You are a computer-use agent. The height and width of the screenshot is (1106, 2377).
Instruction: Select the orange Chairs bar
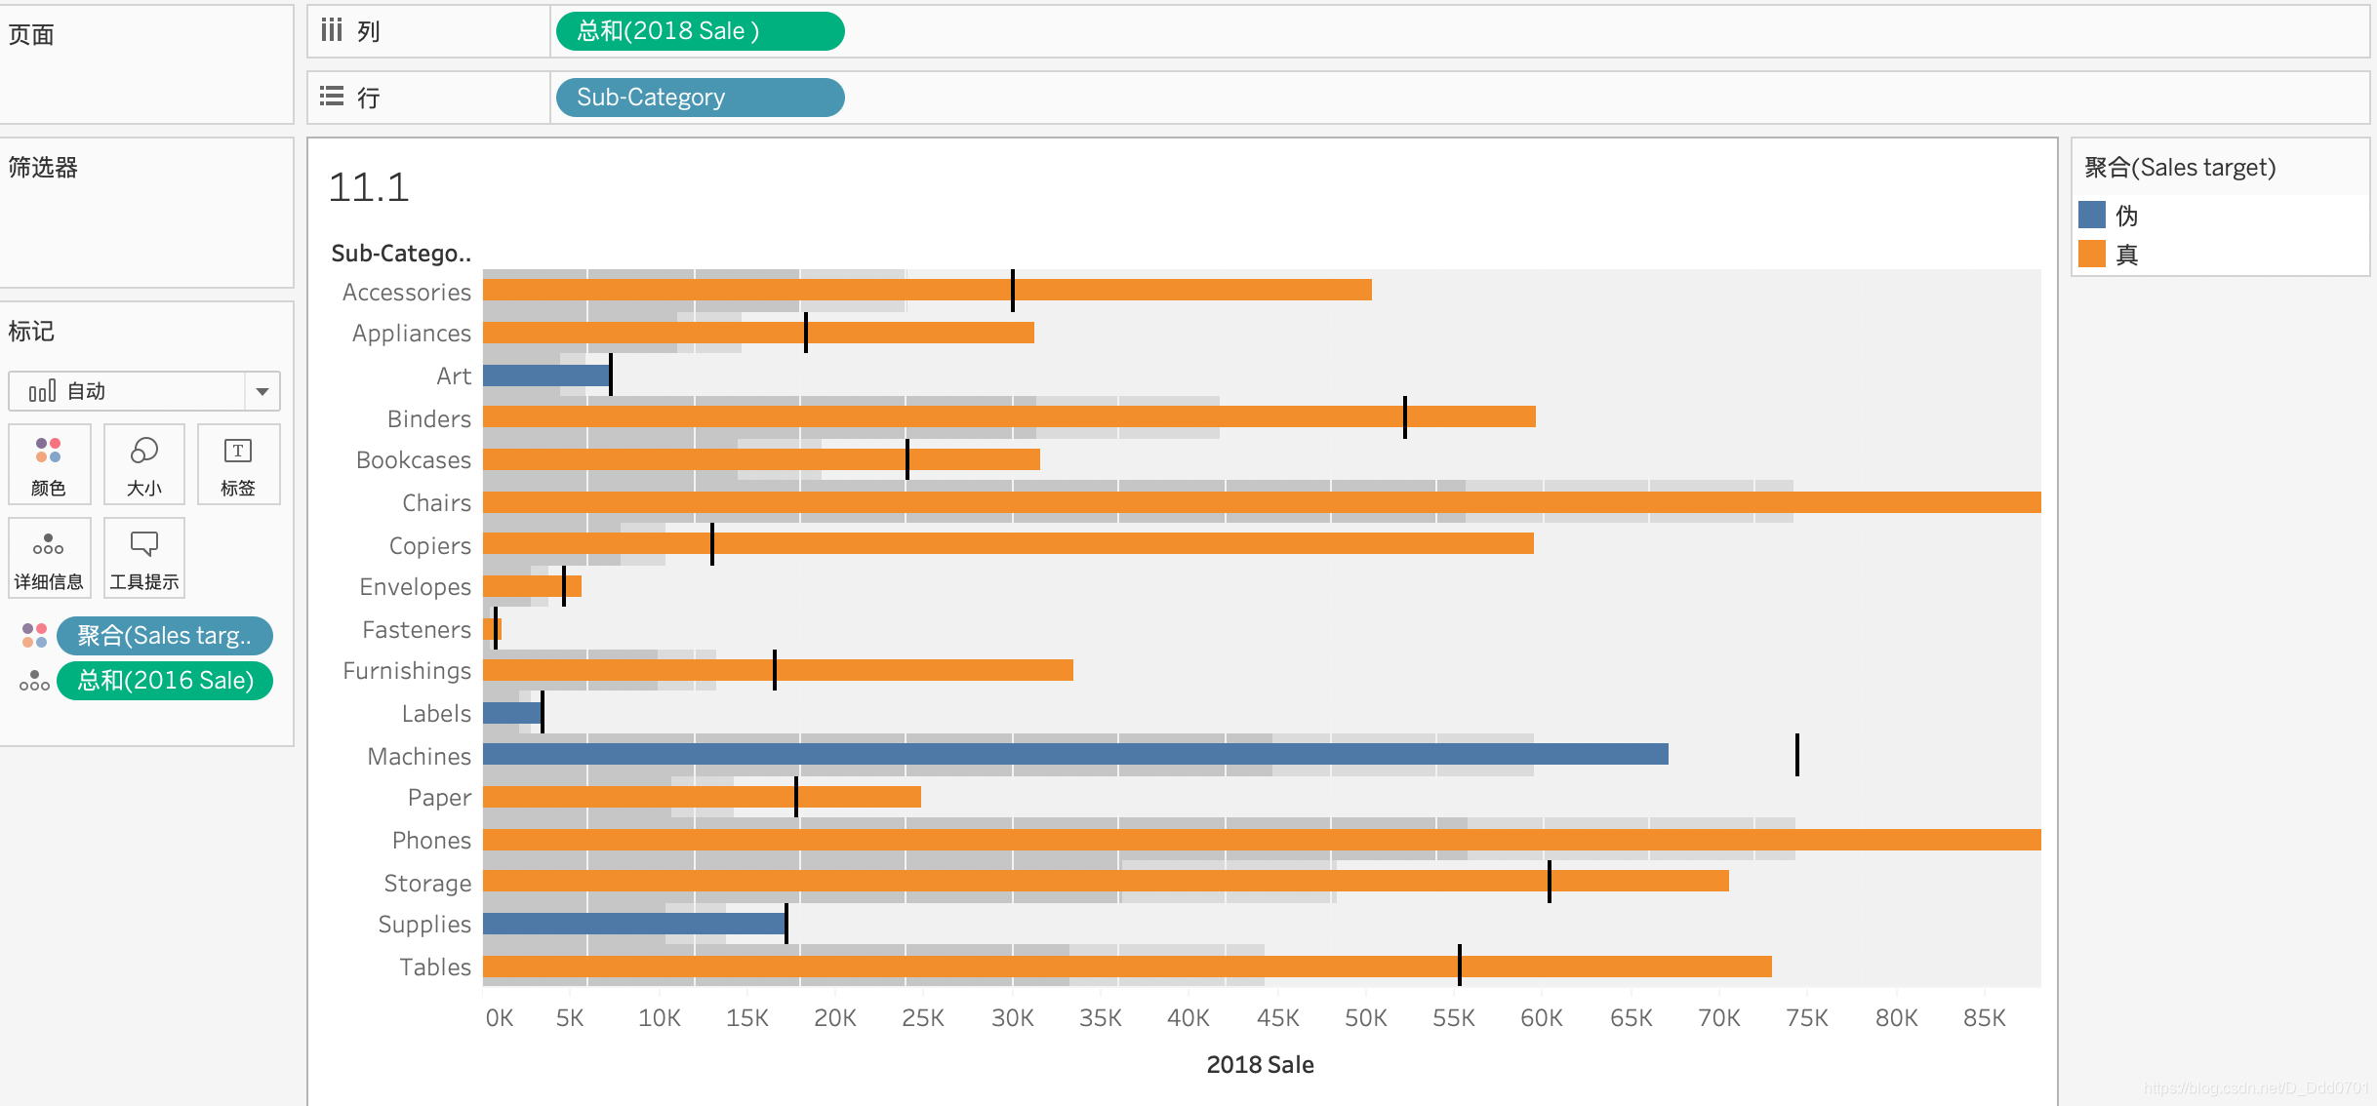(1262, 502)
